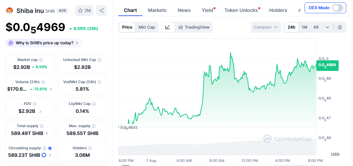353x166 pixels.
Task: Click the green 0.0₅4969 price tag on chart
Action: [328, 65]
